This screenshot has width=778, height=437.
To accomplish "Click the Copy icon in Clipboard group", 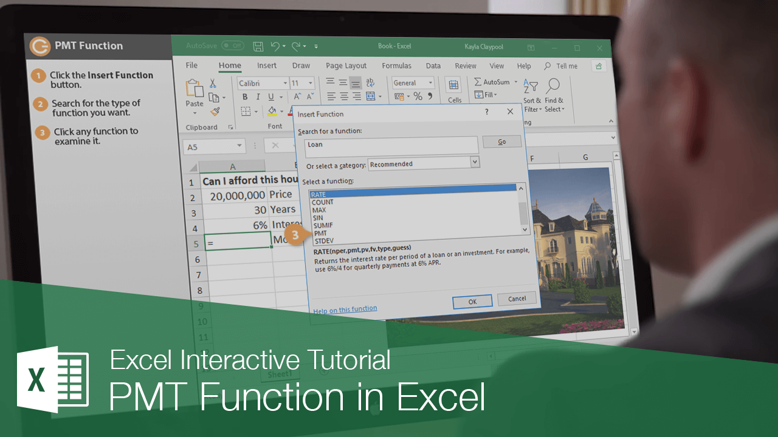I will [213, 97].
